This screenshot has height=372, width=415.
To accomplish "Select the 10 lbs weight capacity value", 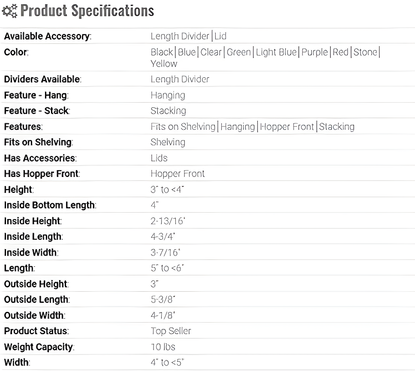I will tap(163, 347).
